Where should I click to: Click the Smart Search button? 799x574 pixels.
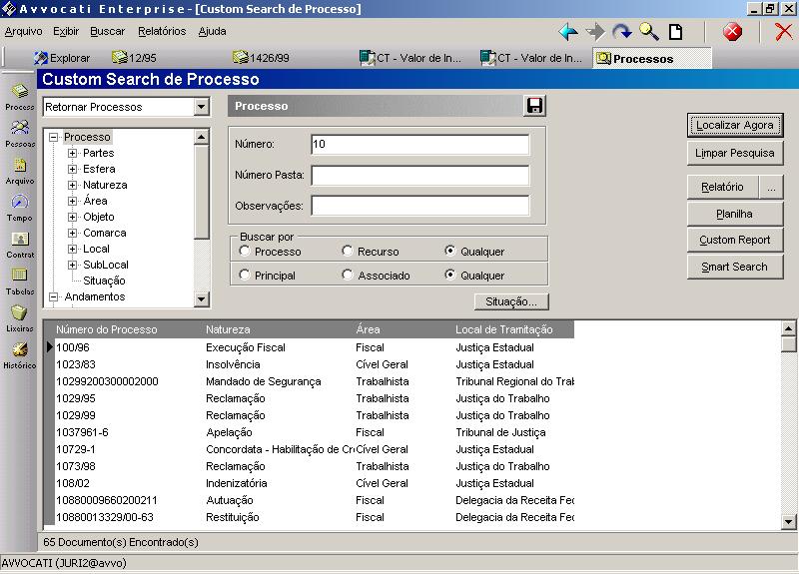tap(735, 267)
